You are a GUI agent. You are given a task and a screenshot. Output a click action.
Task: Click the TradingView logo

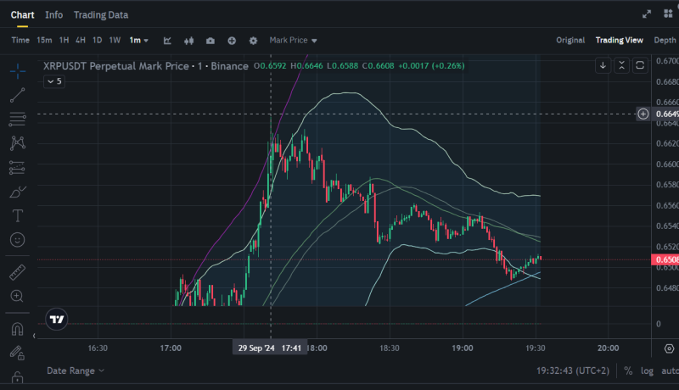click(x=57, y=319)
